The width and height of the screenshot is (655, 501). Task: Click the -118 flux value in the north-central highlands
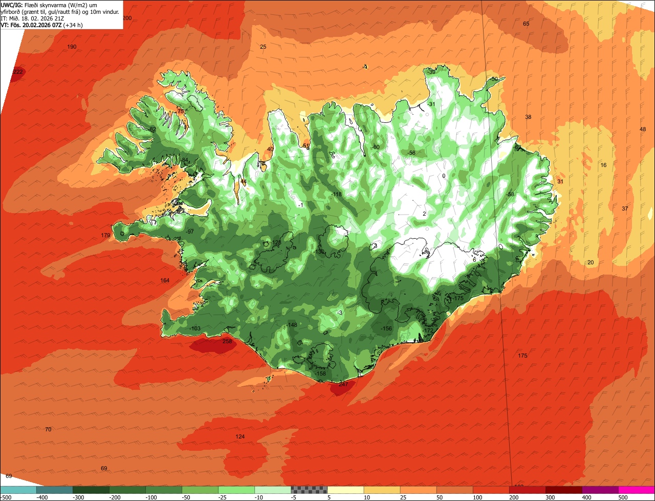click(336, 194)
